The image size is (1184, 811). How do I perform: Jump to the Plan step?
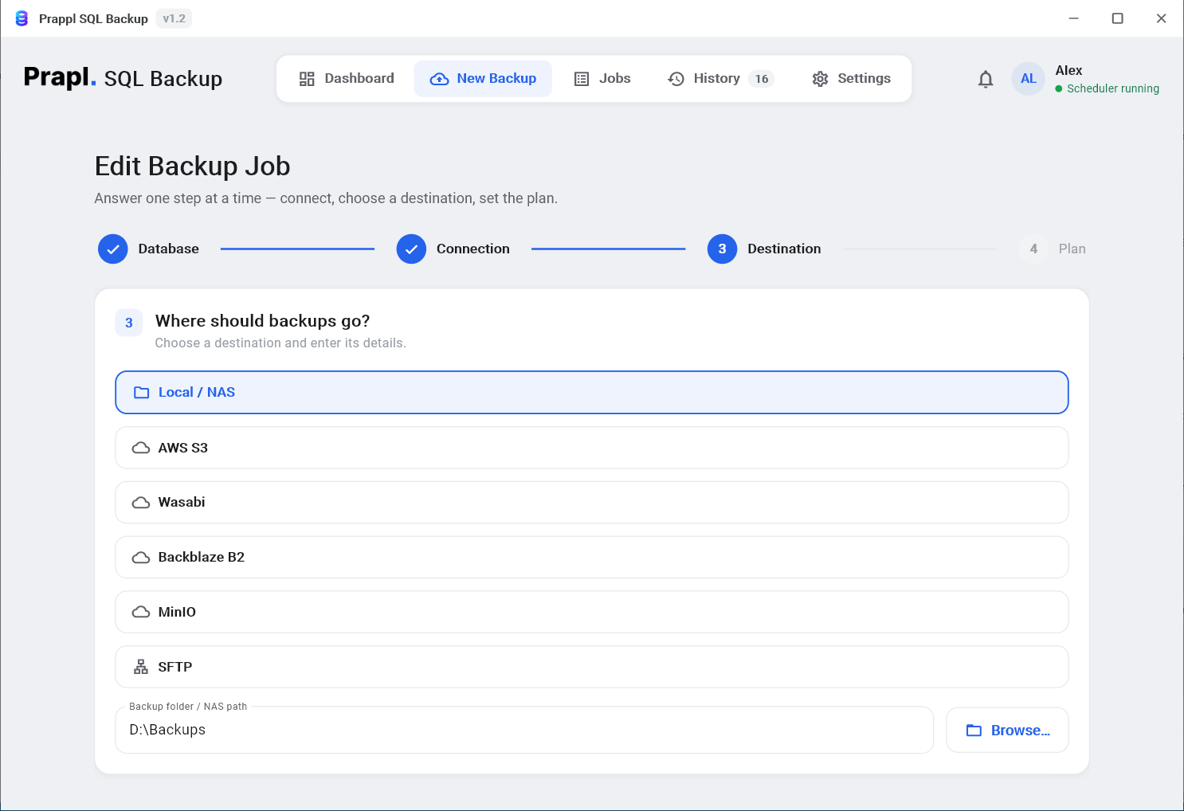pyautogui.click(x=1053, y=249)
